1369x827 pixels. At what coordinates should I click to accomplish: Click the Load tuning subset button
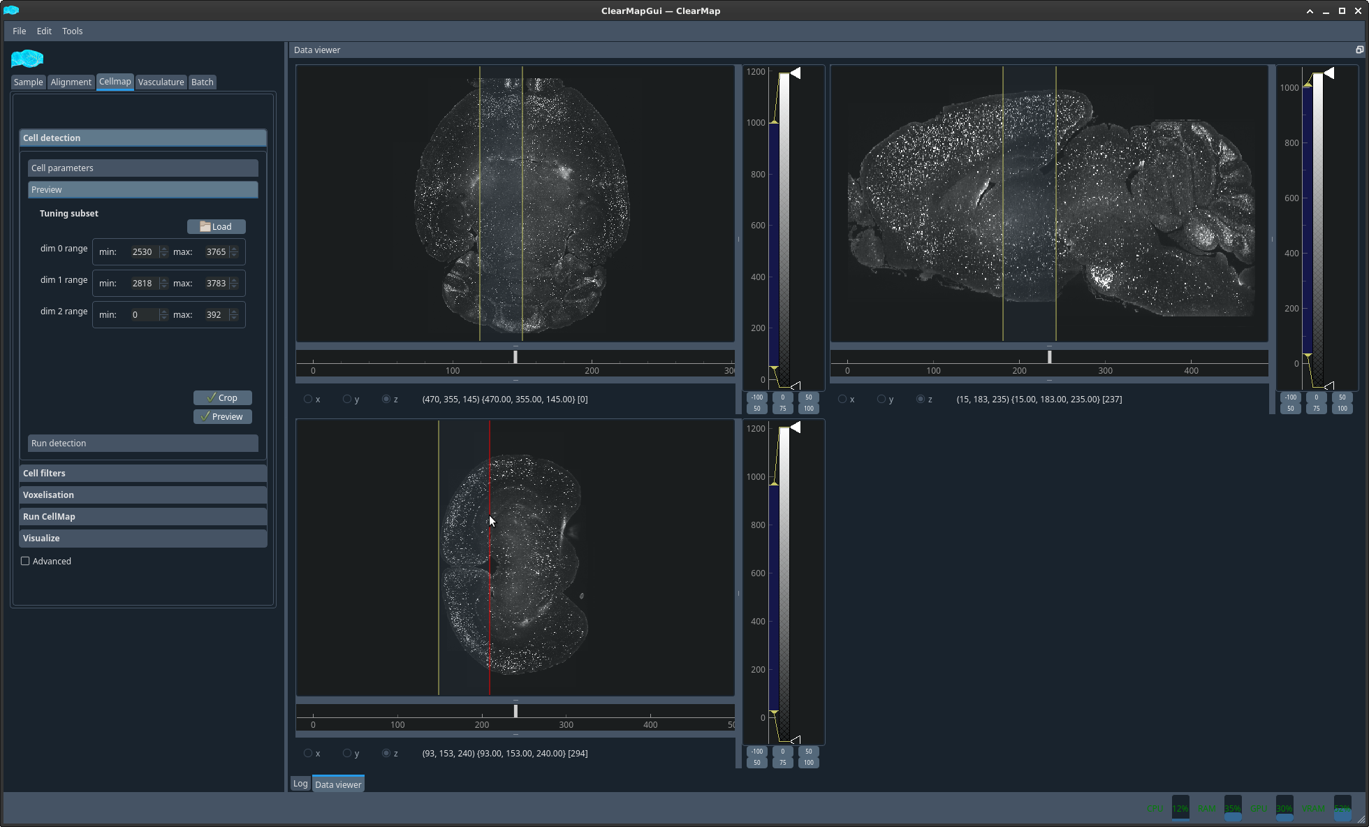coord(215,226)
